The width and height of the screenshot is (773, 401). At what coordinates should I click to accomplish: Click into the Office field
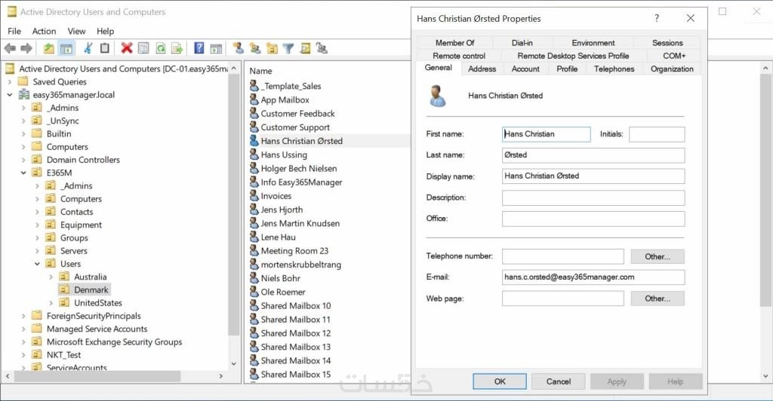coord(593,219)
